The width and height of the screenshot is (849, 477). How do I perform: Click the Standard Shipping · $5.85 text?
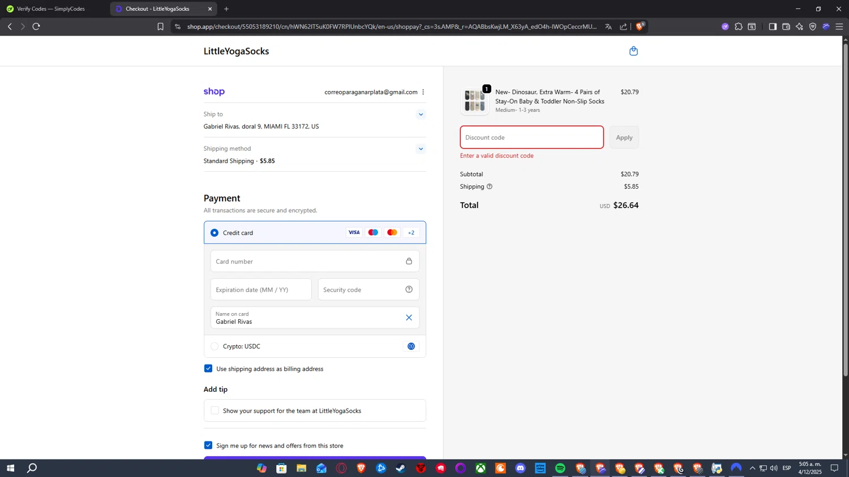239,161
